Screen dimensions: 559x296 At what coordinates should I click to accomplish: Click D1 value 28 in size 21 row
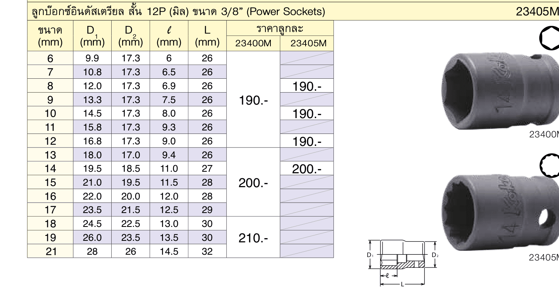pyautogui.click(x=92, y=251)
